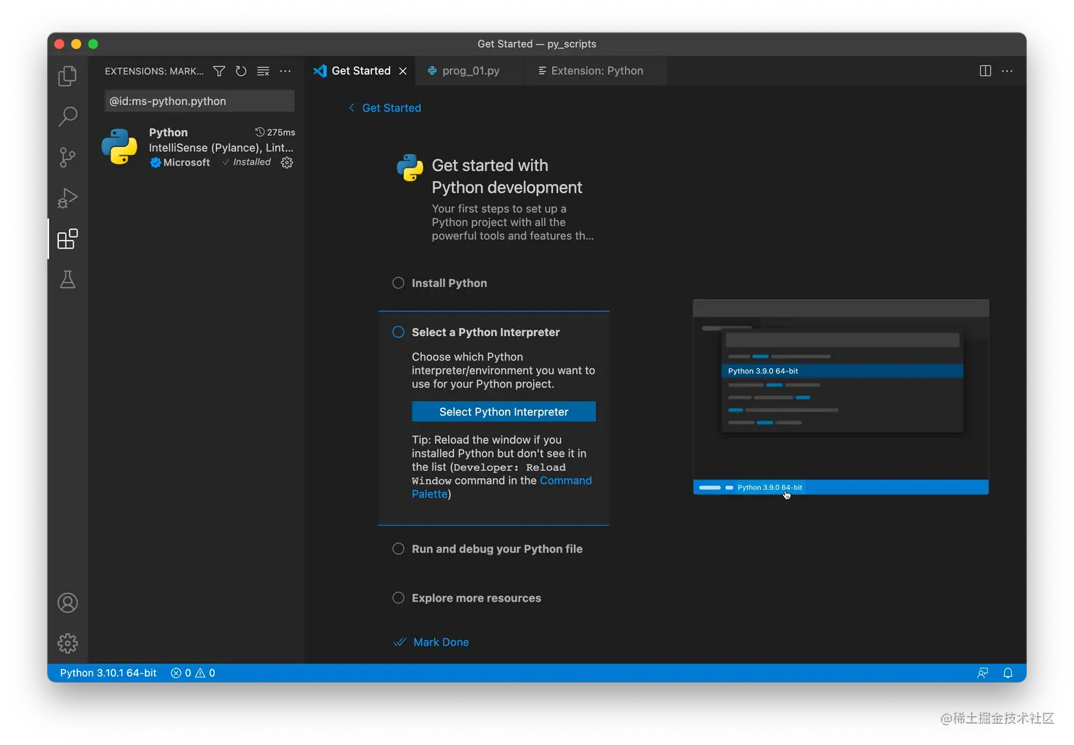This screenshot has height=745, width=1074.
Task: Click the back chevron beside Get Started
Action: click(x=352, y=108)
